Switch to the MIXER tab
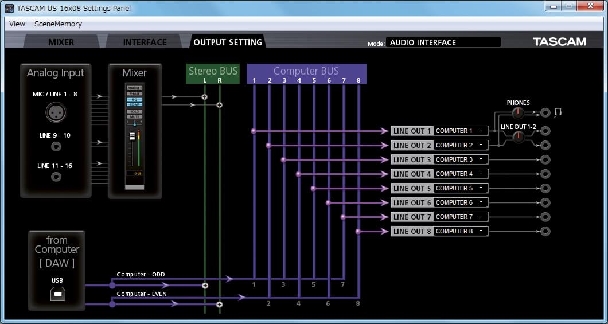Screen dimensions: 608x324 click(x=61, y=42)
